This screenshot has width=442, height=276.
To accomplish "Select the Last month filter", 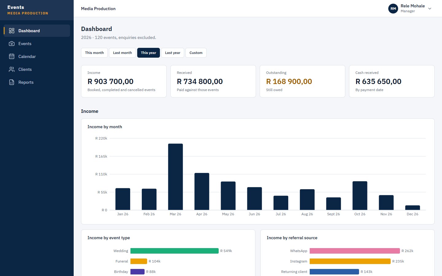I will point(122,53).
